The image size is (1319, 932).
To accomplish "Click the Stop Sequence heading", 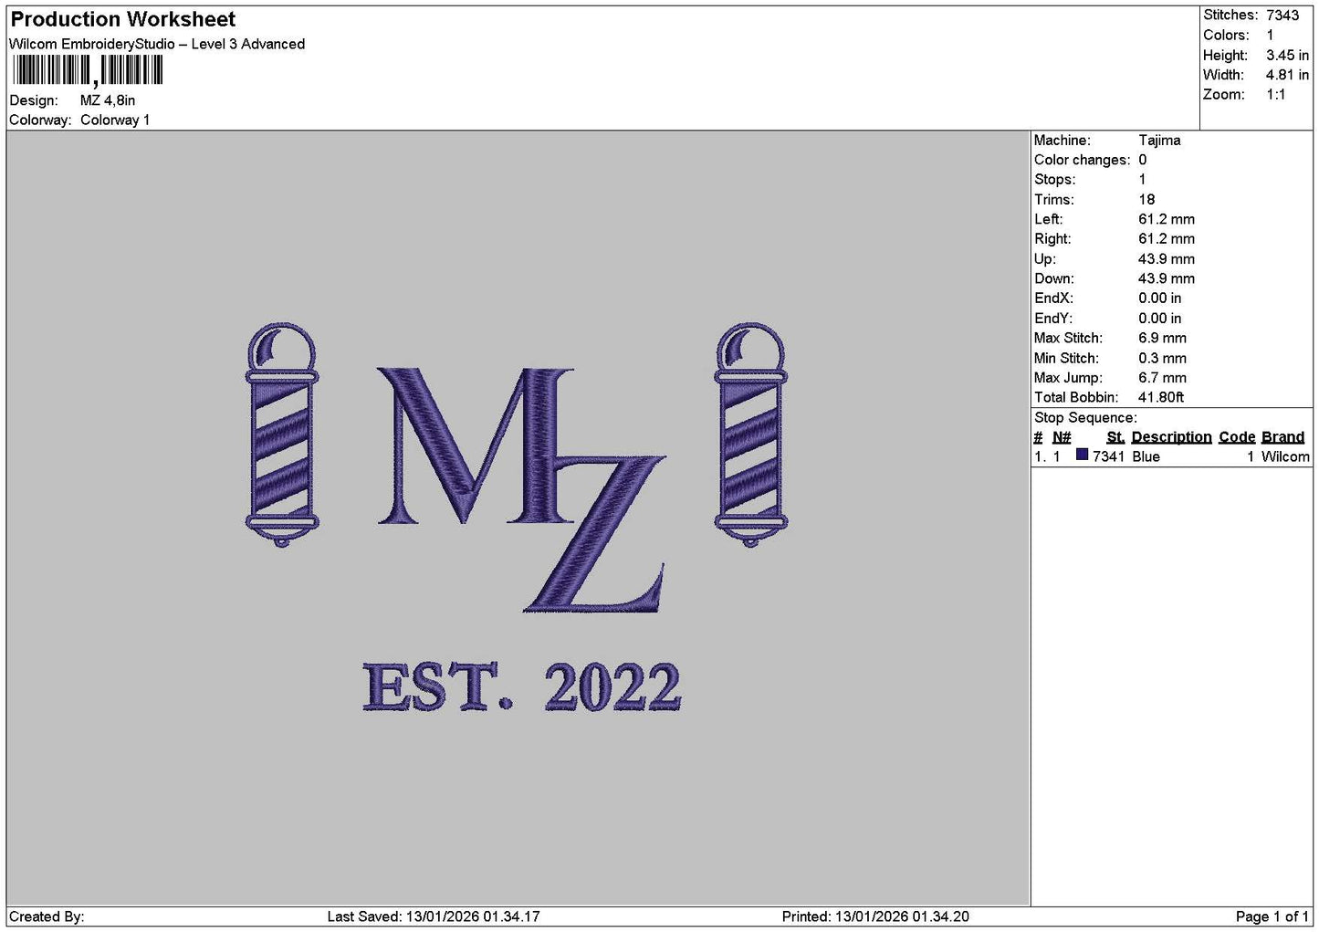I will 1085,418.
